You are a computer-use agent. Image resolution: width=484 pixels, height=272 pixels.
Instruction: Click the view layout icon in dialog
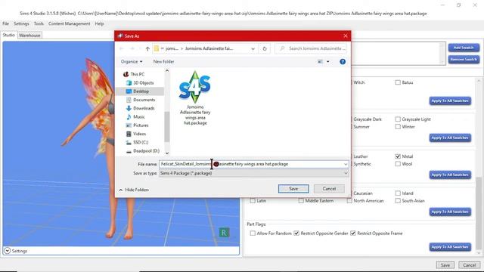click(x=320, y=62)
